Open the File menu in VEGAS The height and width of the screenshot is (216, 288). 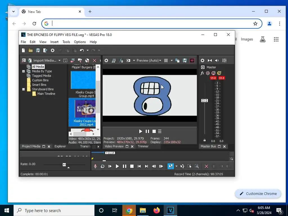point(23,42)
